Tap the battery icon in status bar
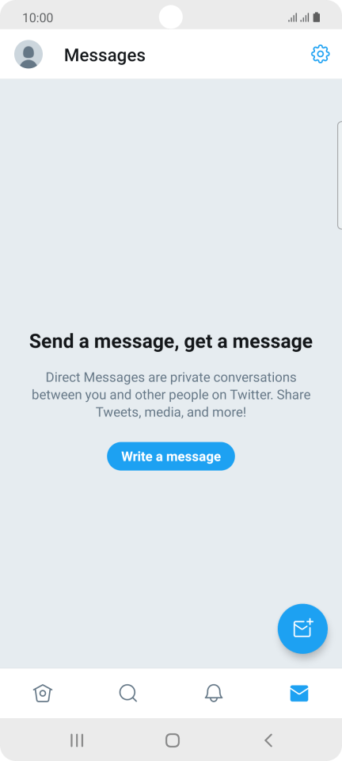Image resolution: width=342 pixels, height=761 pixels. 317,18
